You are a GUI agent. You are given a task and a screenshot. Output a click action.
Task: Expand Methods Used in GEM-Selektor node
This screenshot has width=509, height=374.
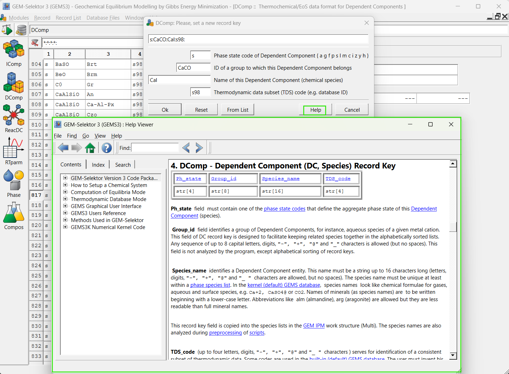pyautogui.click(x=65, y=220)
